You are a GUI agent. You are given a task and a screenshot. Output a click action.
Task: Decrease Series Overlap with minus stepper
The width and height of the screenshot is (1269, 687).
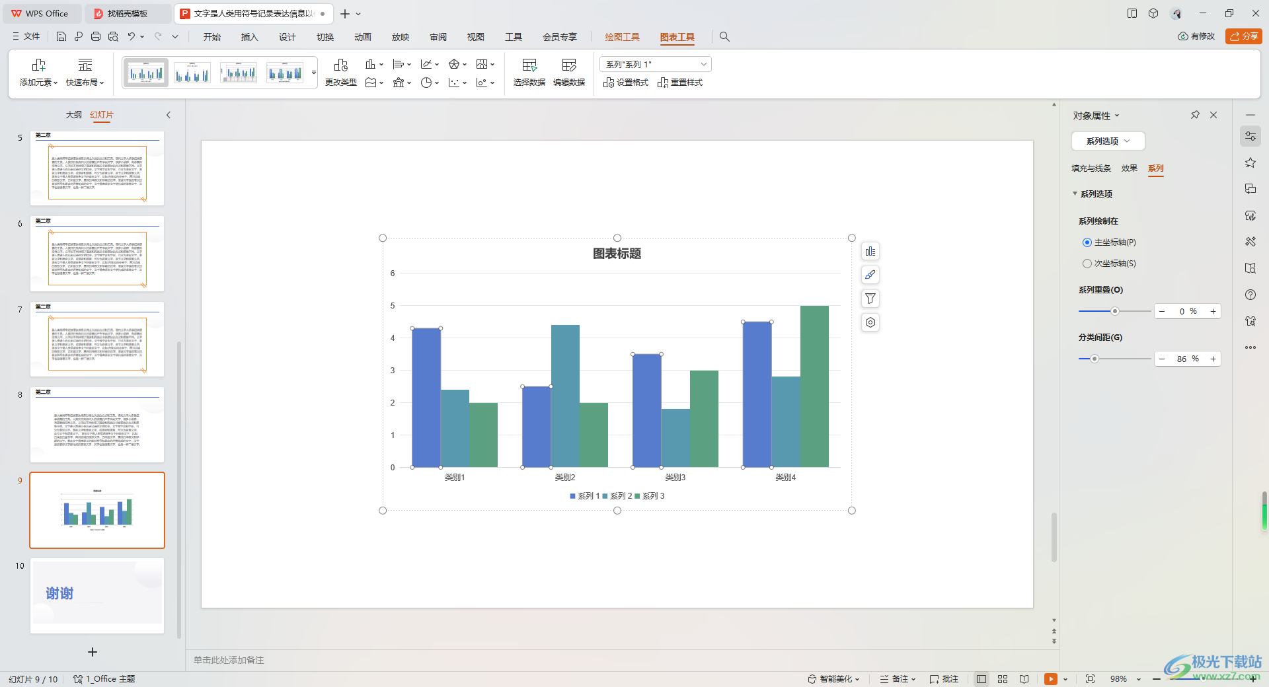point(1162,311)
